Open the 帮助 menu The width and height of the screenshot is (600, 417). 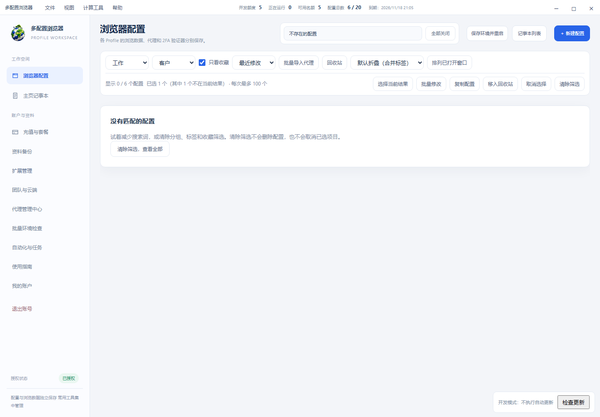117,8
